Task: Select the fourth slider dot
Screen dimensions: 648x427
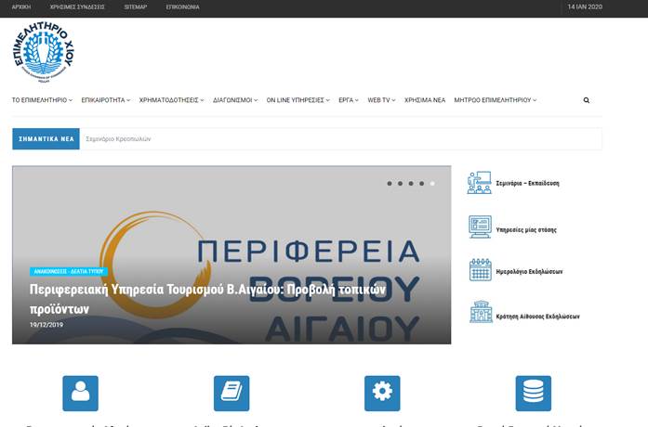Action: 421,184
